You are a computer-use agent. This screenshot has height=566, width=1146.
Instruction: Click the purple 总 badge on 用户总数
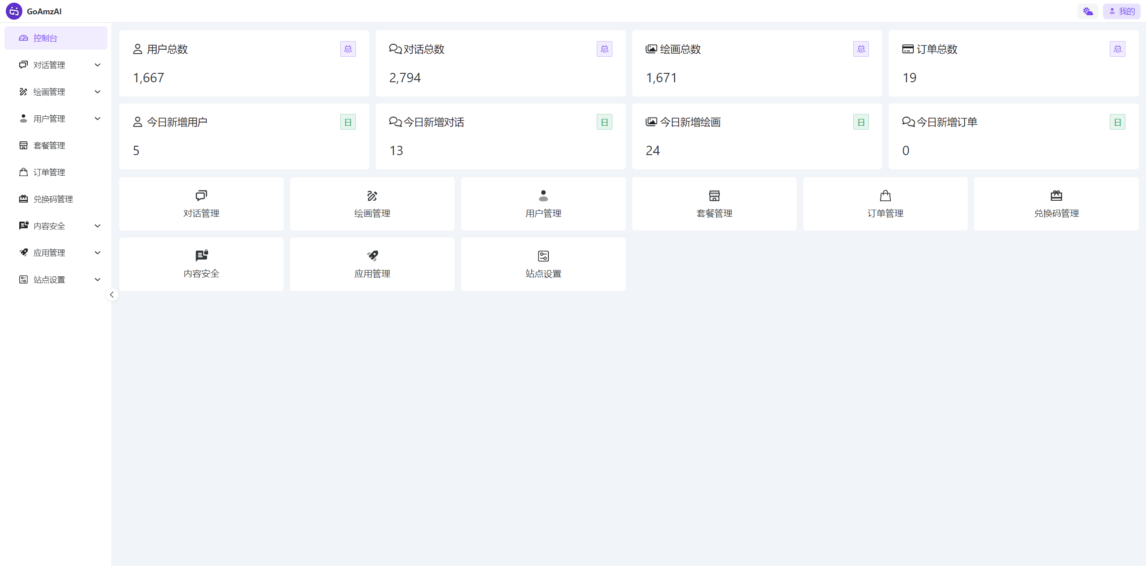pyautogui.click(x=348, y=49)
